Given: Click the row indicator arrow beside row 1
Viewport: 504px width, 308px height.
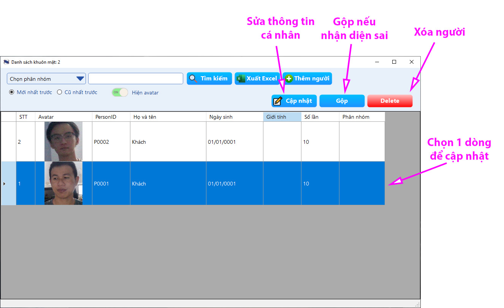Looking at the screenshot, I should tap(5, 184).
